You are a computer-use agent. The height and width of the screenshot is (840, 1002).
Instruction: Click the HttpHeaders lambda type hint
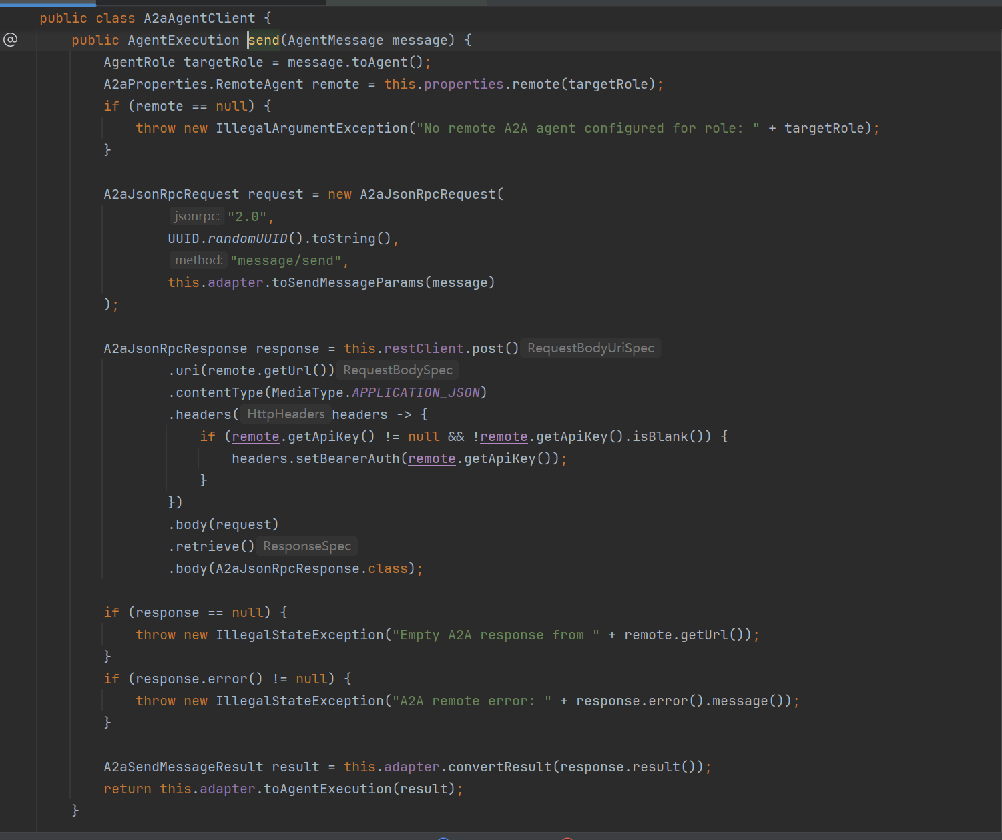pyautogui.click(x=286, y=414)
